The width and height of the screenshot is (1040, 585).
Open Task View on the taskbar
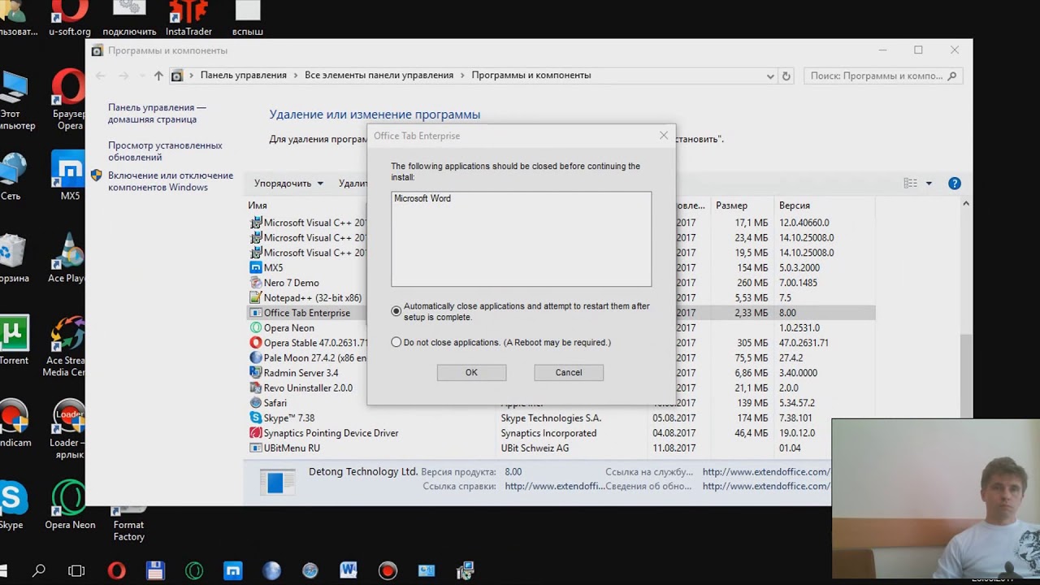[76, 570]
